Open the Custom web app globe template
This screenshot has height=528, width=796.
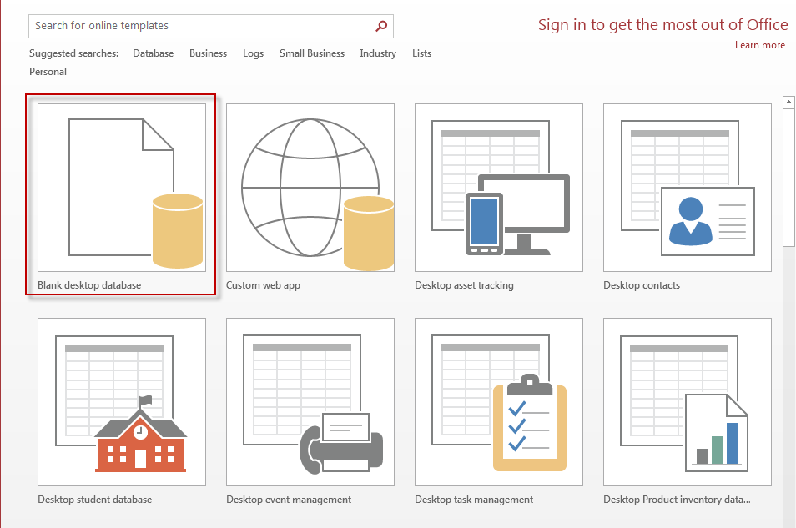[x=310, y=188]
